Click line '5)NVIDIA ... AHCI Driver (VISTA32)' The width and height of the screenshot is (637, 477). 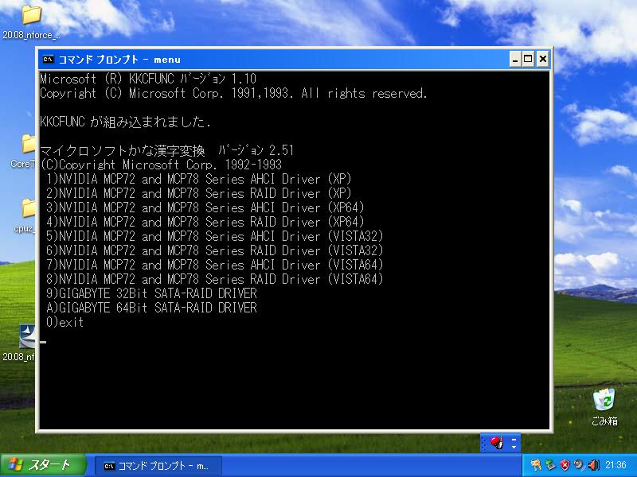214,236
